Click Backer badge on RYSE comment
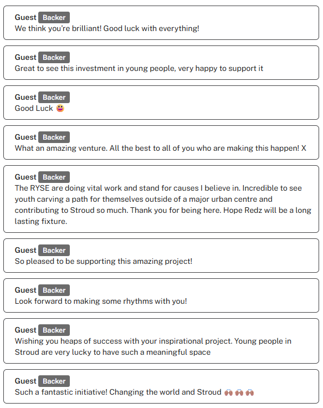 click(54, 177)
